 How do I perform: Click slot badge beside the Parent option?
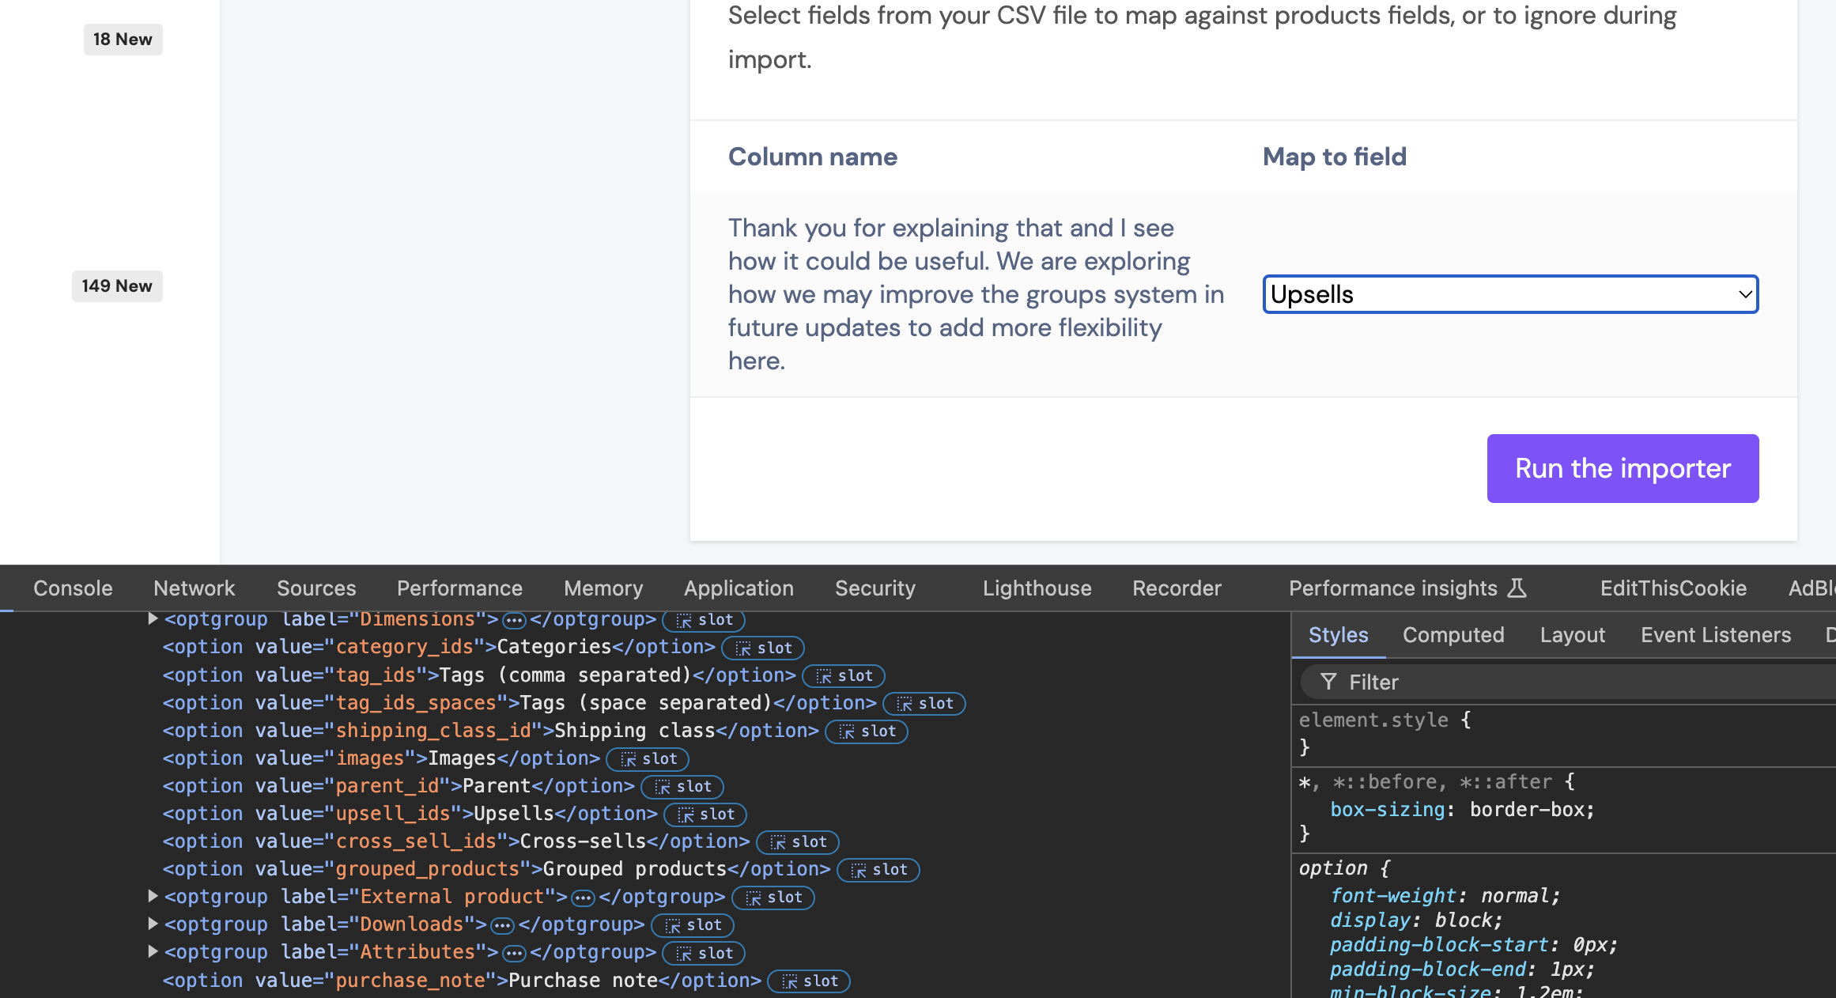682,786
